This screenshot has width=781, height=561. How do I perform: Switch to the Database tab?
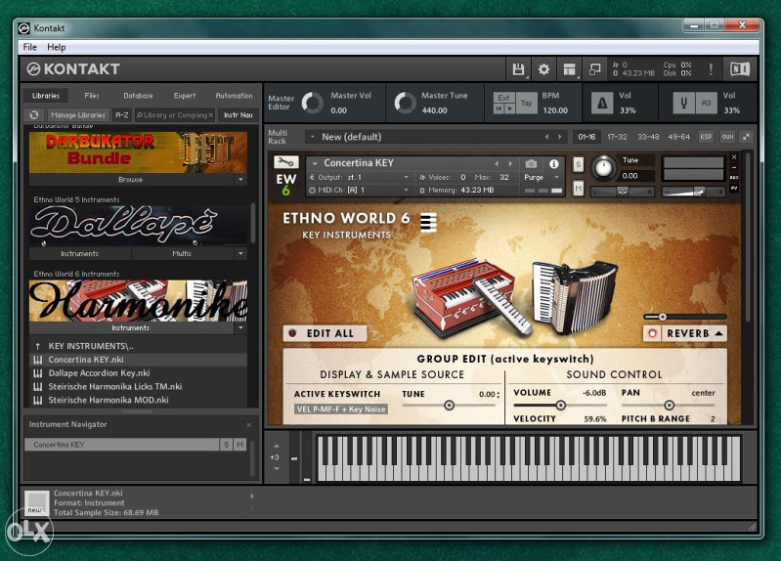tap(138, 96)
